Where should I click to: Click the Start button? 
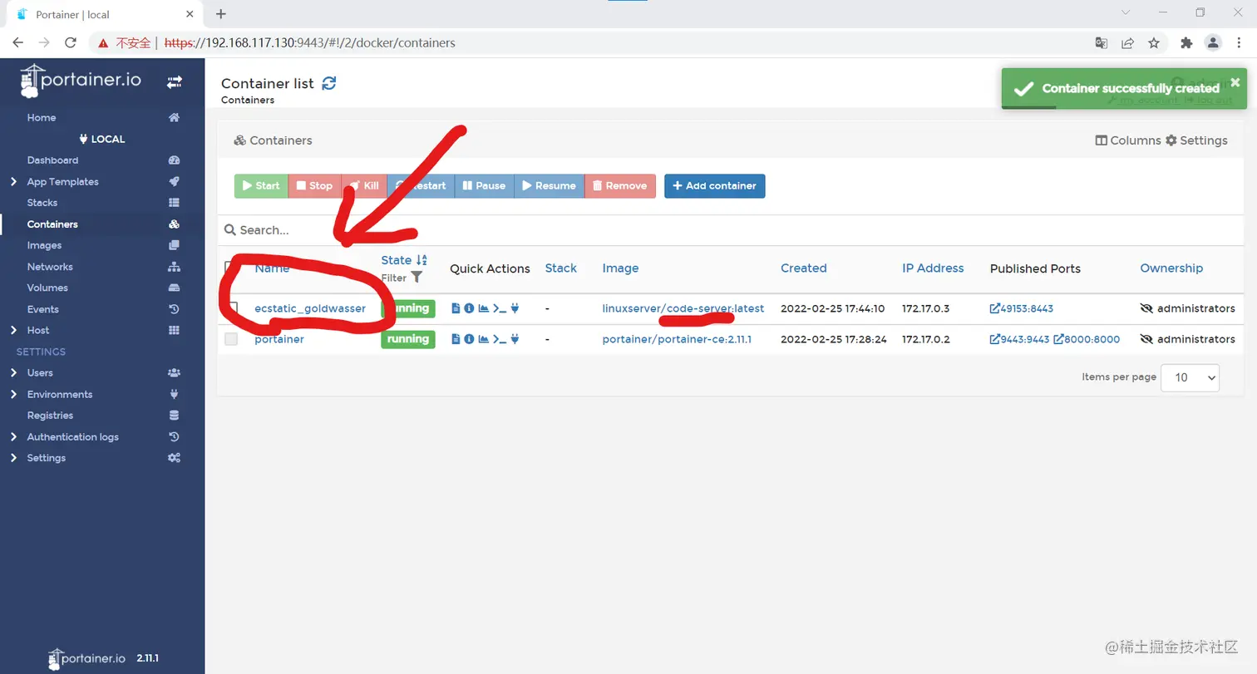coord(261,186)
